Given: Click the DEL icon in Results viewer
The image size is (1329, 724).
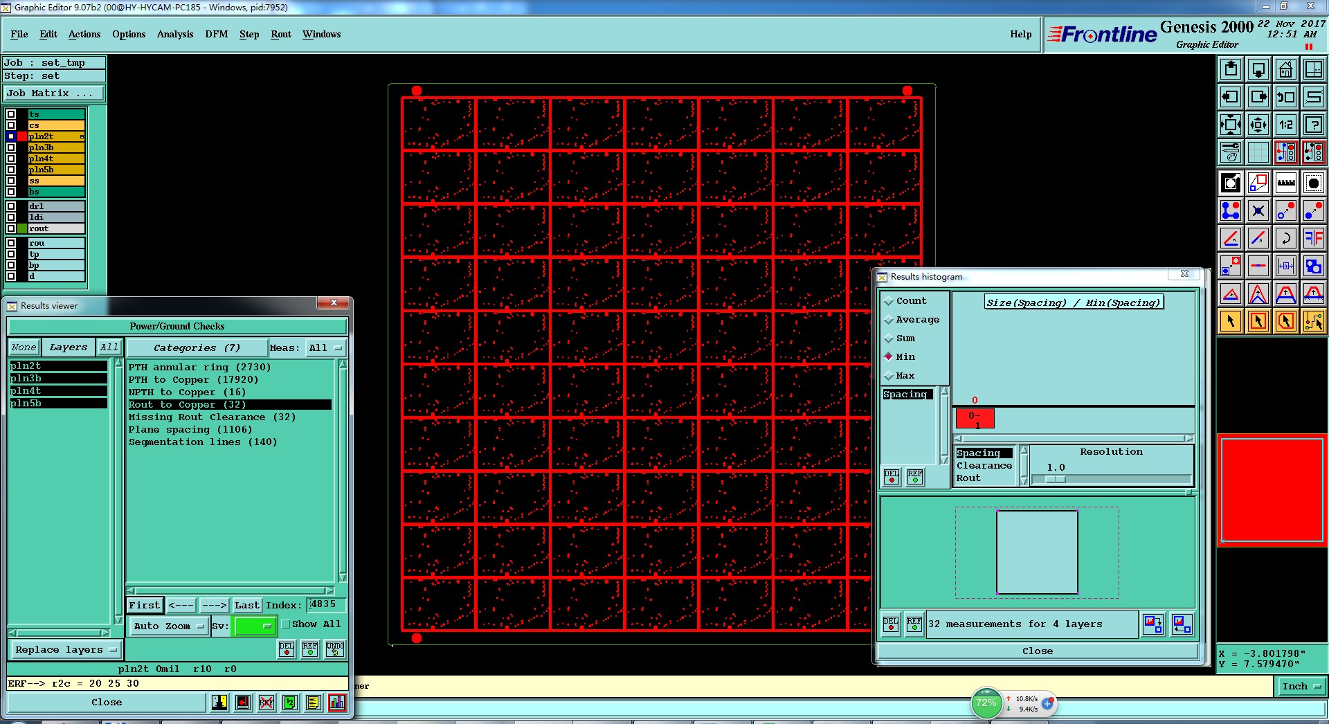Looking at the screenshot, I should pyautogui.click(x=287, y=649).
